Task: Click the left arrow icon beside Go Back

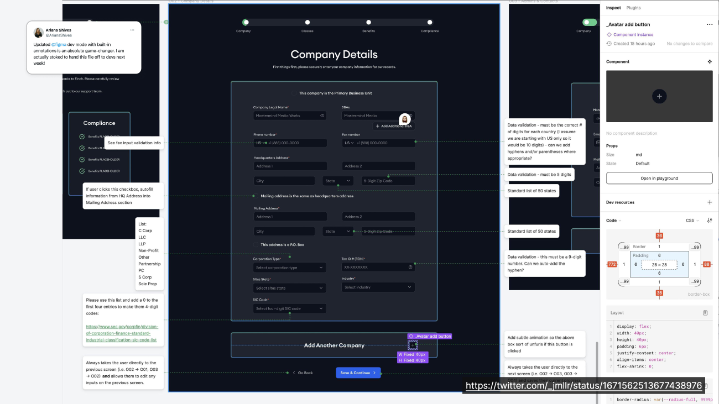Action: click(x=294, y=373)
